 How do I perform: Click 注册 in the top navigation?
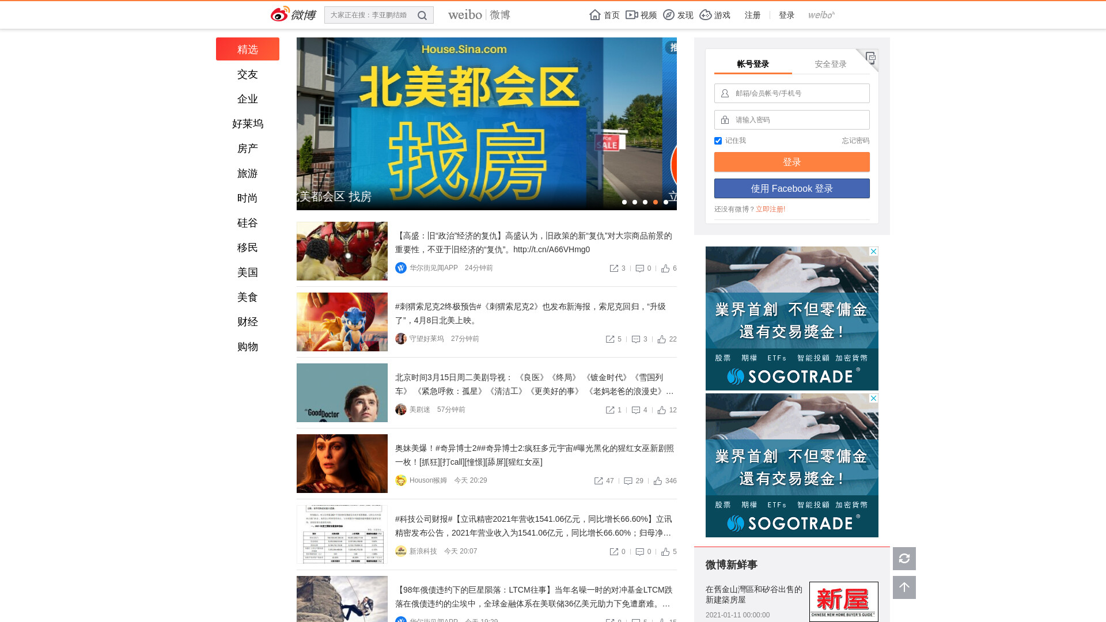tap(752, 15)
